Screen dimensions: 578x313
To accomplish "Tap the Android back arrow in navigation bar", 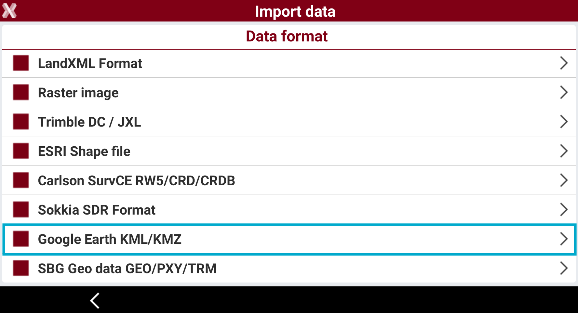I will click(95, 301).
